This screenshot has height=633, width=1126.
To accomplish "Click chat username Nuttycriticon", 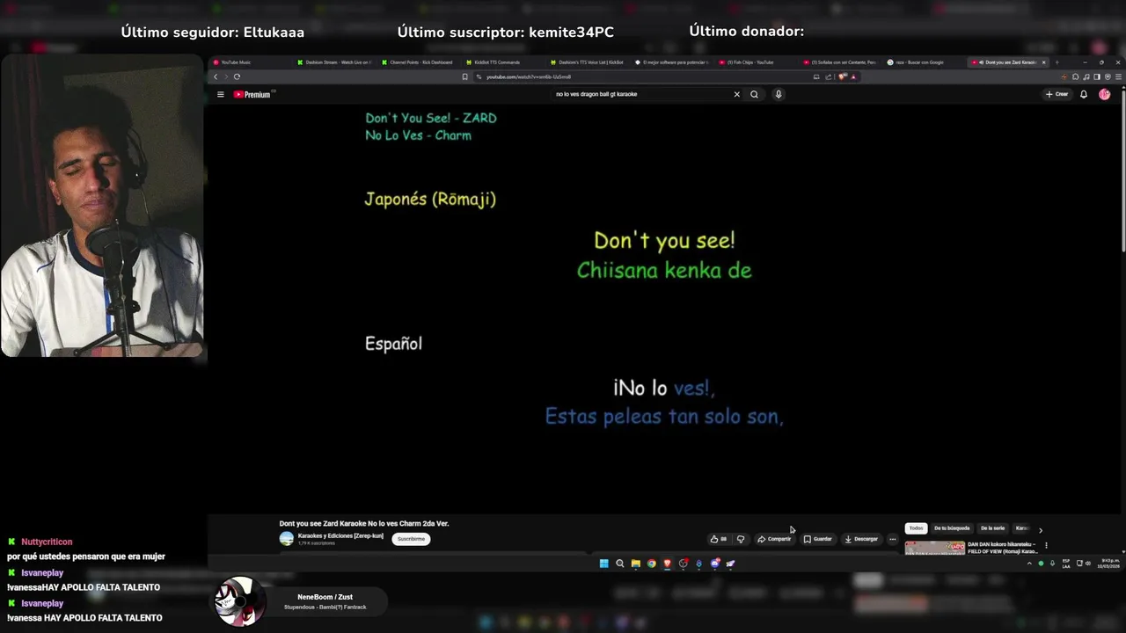I will (47, 542).
